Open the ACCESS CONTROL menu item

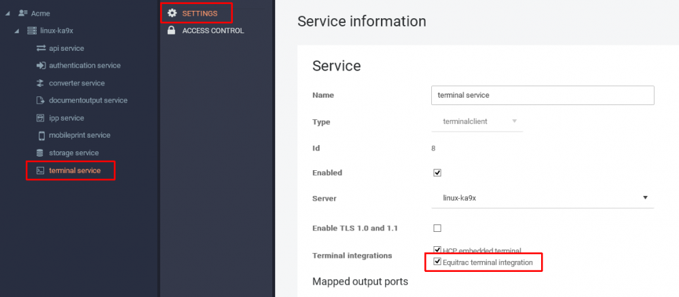point(213,31)
